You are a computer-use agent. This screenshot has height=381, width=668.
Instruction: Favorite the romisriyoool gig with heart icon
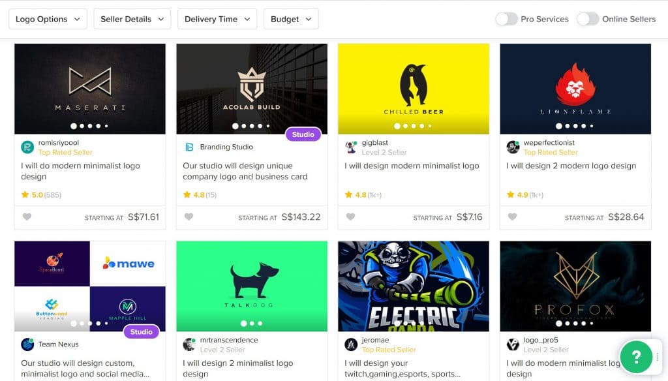(x=27, y=217)
